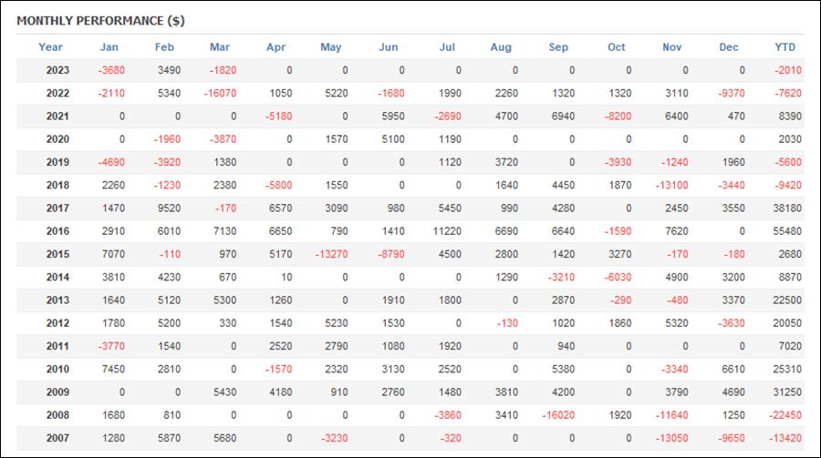
Task: Click the November 2007 value -13050
Action: [x=671, y=438]
